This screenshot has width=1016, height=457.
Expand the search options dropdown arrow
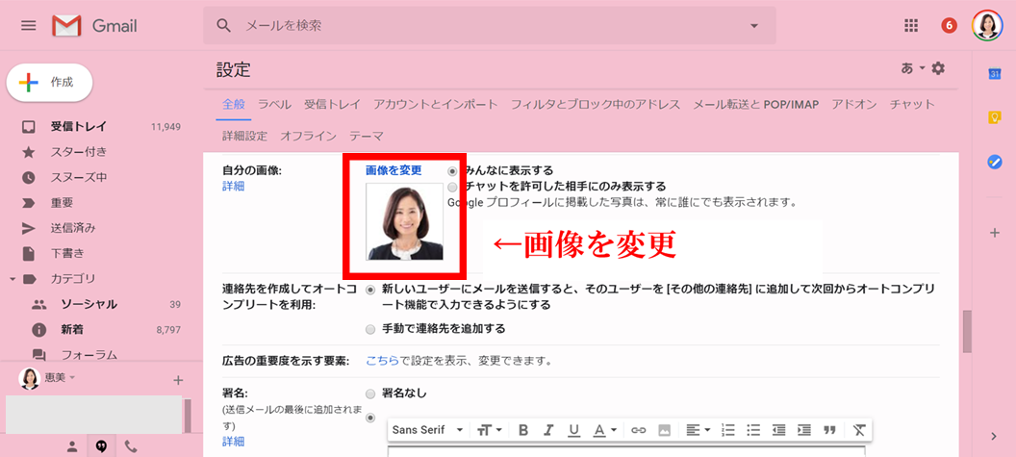pyautogui.click(x=753, y=26)
